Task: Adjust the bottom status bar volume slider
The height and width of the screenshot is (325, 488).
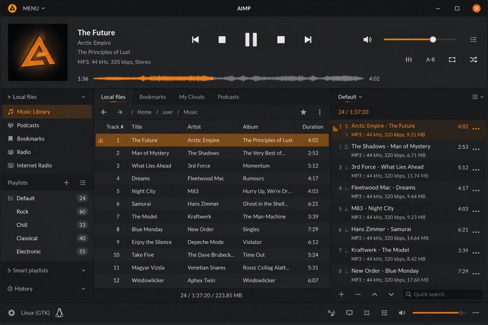Action: 439,313
